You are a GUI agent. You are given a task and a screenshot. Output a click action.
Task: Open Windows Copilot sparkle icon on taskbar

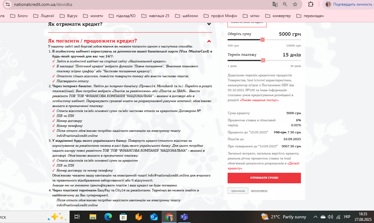(x=57, y=217)
